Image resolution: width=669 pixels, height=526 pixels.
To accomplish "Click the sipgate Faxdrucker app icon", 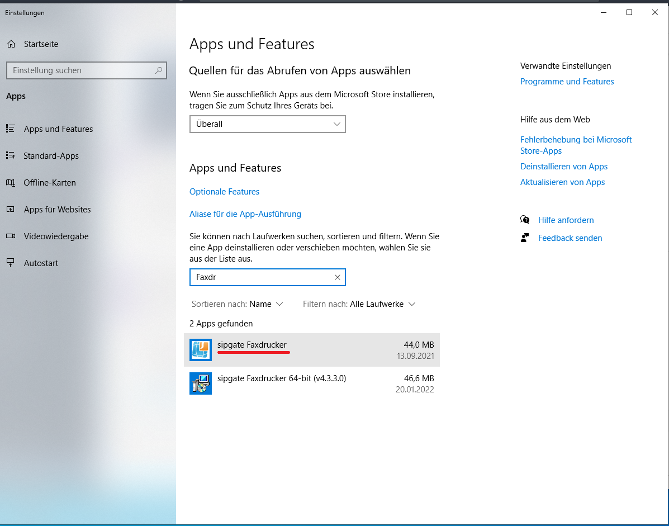I will (201, 350).
